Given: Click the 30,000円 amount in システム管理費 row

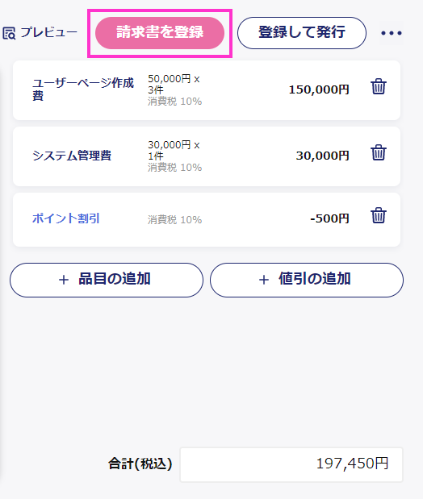Looking at the screenshot, I should [323, 156].
